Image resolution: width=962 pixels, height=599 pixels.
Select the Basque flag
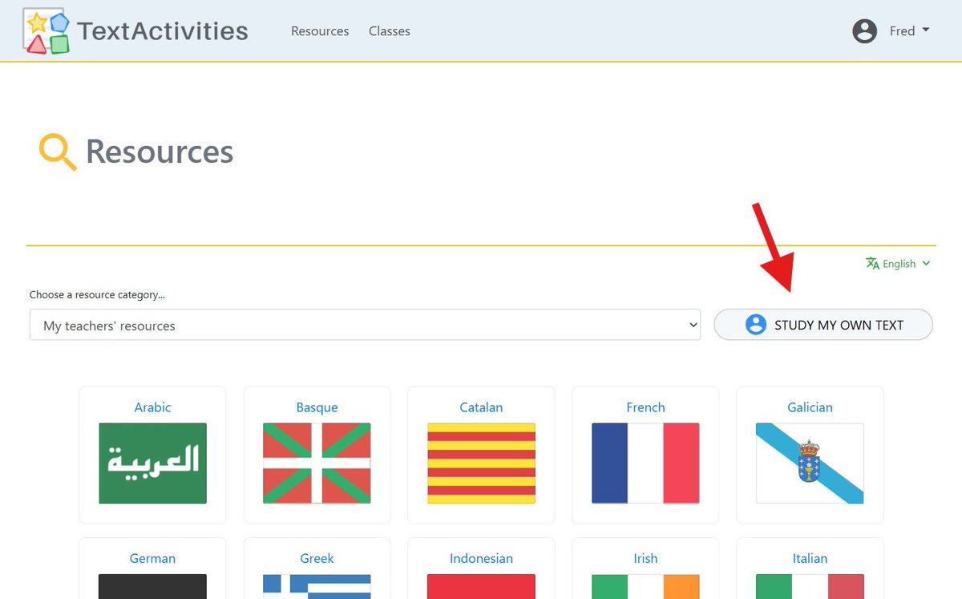tap(317, 463)
